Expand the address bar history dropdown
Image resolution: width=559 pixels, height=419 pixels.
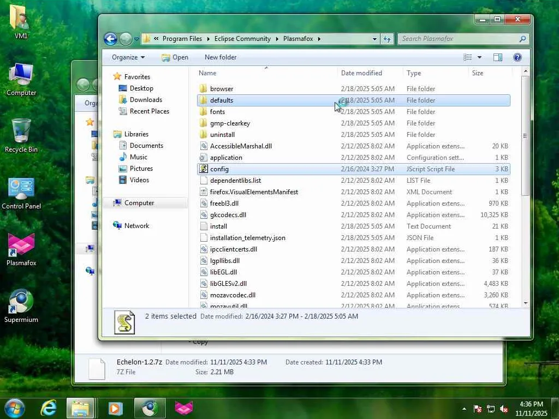374,39
